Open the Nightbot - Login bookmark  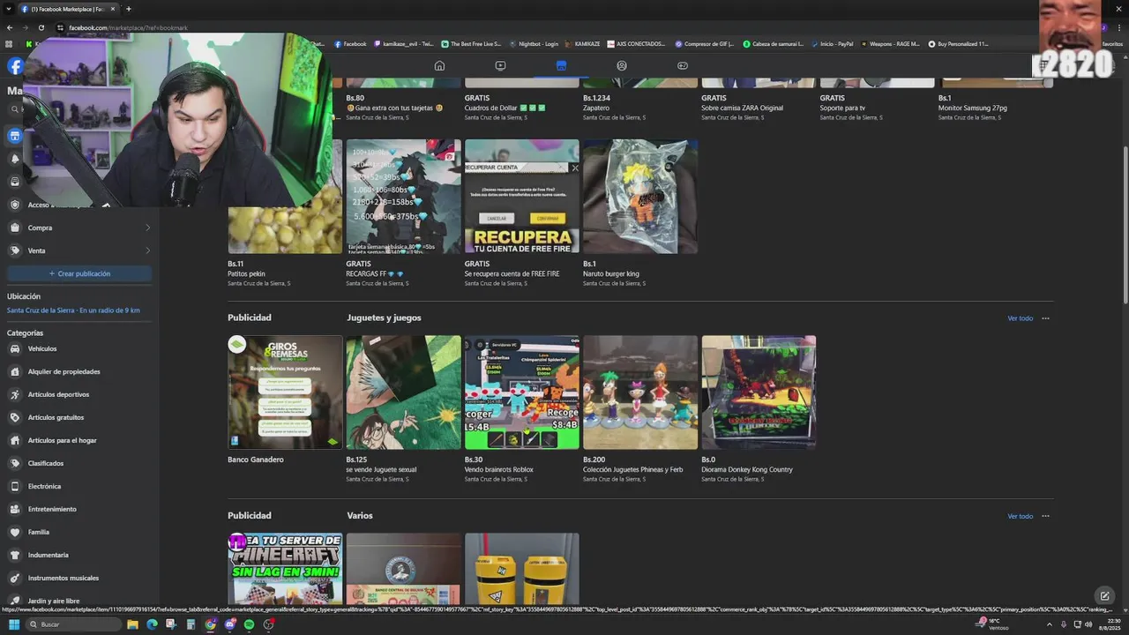click(x=534, y=43)
